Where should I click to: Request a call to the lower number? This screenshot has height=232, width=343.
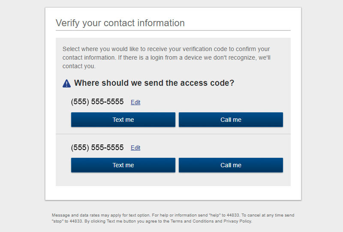231,165
